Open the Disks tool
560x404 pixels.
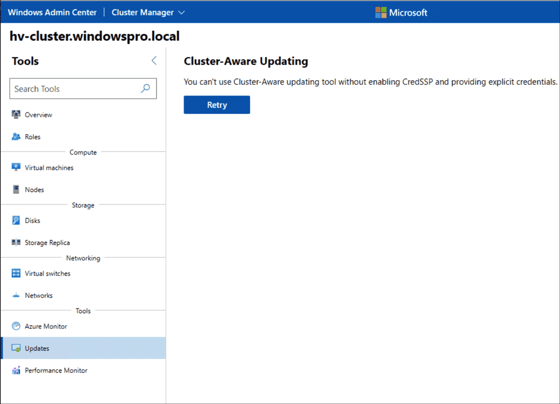33,220
